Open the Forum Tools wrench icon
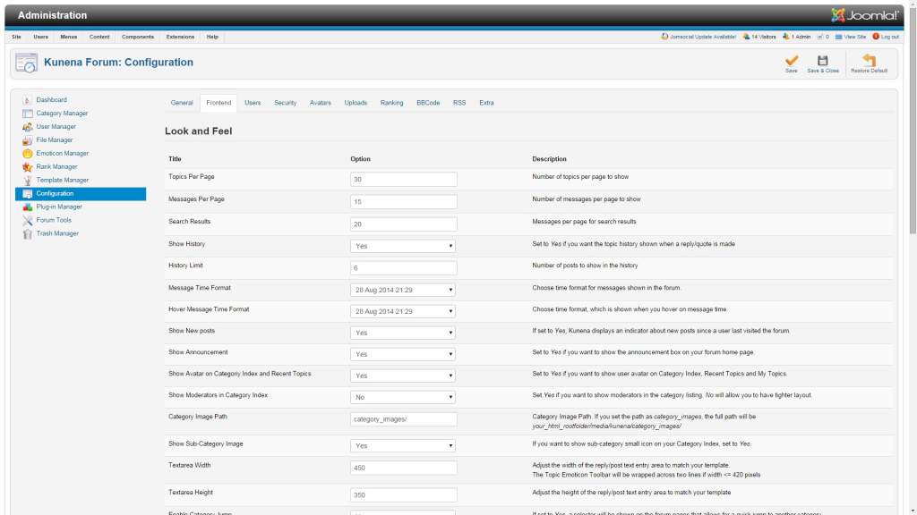Screen dimensions: 917x515 point(27,221)
